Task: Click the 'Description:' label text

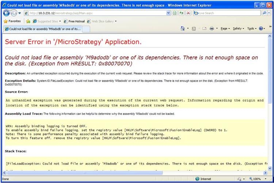Action: [15, 73]
